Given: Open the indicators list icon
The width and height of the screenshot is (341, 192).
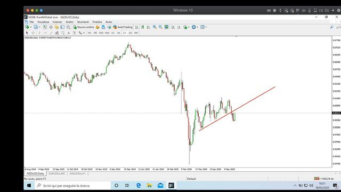Looking at the screenshot, I should pos(185,27).
